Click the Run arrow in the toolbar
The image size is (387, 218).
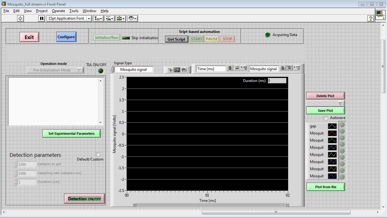21,18
